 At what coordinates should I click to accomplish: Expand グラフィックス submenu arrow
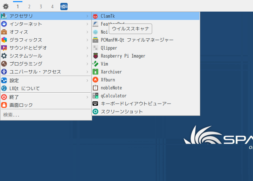[87, 40]
